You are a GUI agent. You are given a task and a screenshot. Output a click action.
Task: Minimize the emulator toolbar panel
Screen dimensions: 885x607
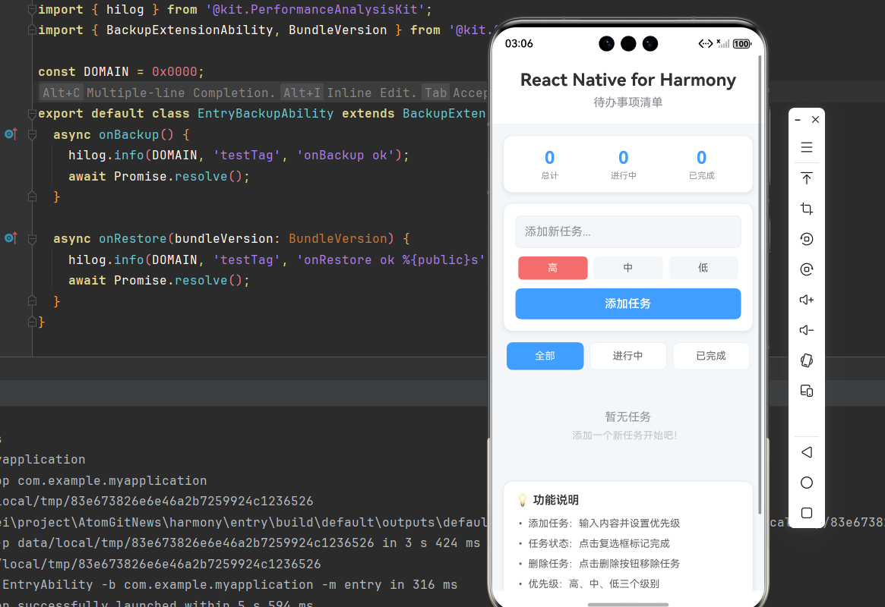click(x=798, y=120)
